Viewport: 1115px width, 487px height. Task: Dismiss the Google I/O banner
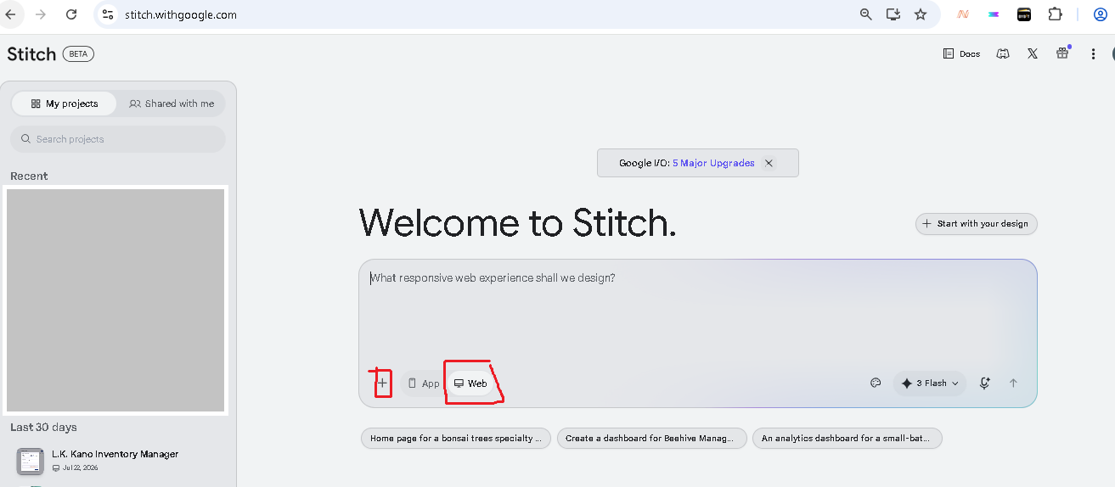point(769,163)
